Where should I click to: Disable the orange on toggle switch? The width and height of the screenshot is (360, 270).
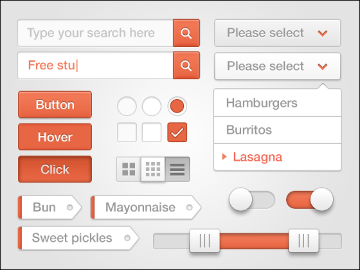pyautogui.click(x=309, y=199)
